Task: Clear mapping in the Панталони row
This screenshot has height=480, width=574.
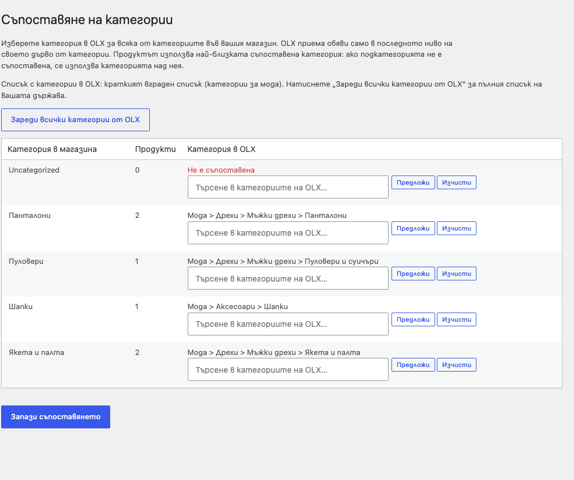Action: pyautogui.click(x=456, y=228)
